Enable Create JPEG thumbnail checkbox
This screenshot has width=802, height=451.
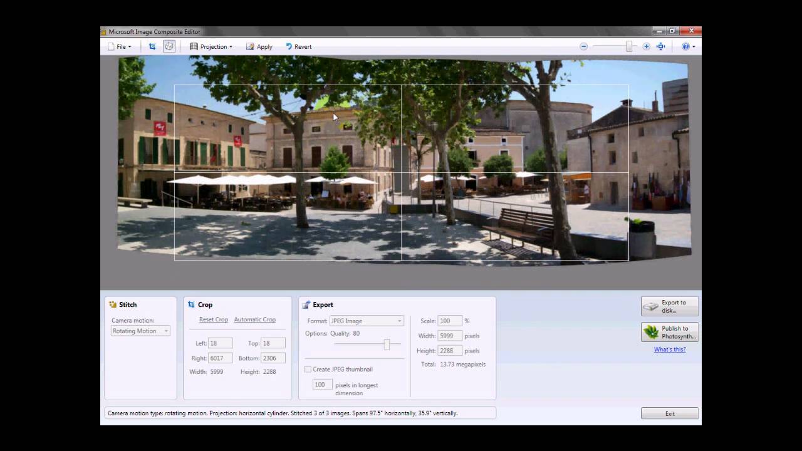coord(308,369)
